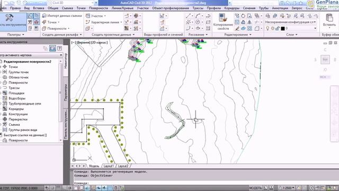
Task: Expand the Создать данные рельефа panel
Action: click(62, 34)
